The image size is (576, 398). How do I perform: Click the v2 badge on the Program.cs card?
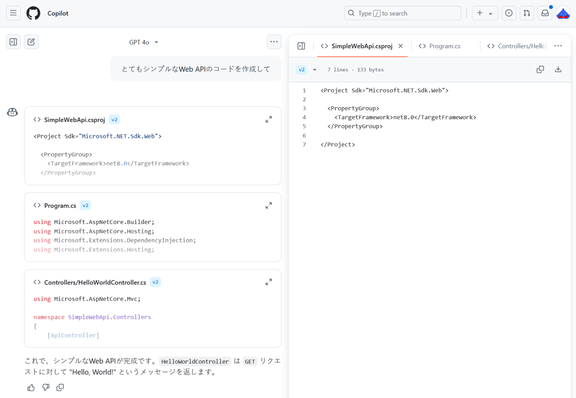point(85,205)
